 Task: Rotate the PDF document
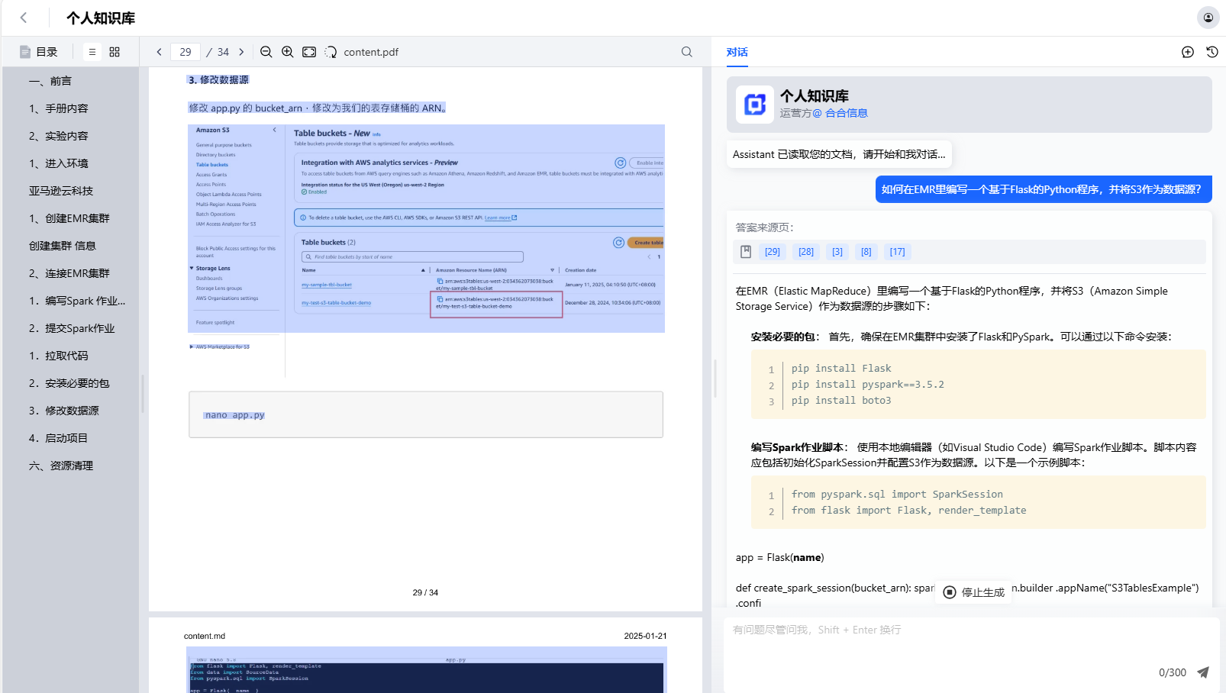331,52
